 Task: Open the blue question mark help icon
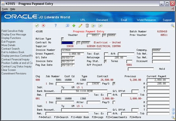[55, 25]
